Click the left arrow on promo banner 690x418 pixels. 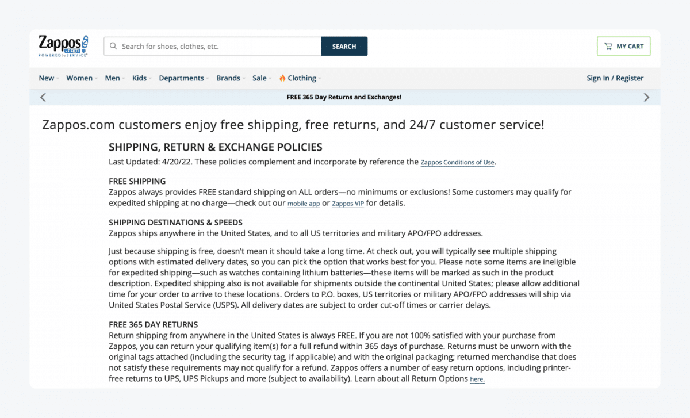[x=43, y=97]
